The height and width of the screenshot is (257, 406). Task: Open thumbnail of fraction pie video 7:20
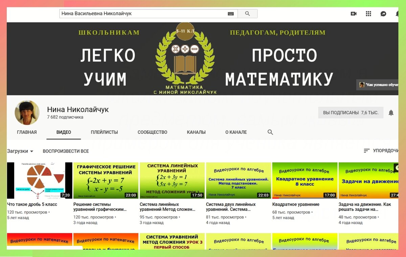click(40, 180)
